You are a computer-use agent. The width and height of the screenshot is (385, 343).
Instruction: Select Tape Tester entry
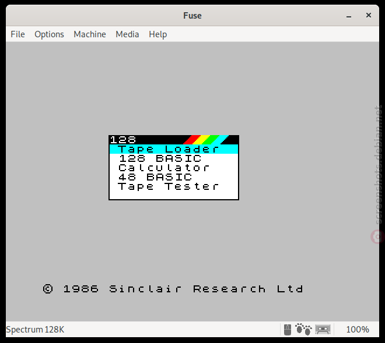(174, 186)
